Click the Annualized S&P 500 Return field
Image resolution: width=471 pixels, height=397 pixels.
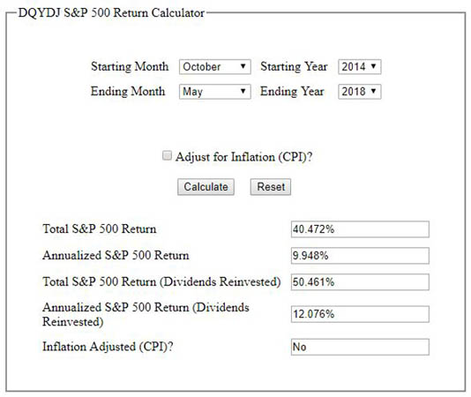point(360,256)
